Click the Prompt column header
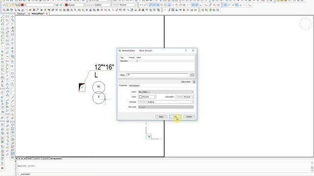The width and height of the screenshot is (314, 176). pyautogui.click(x=131, y=58)
